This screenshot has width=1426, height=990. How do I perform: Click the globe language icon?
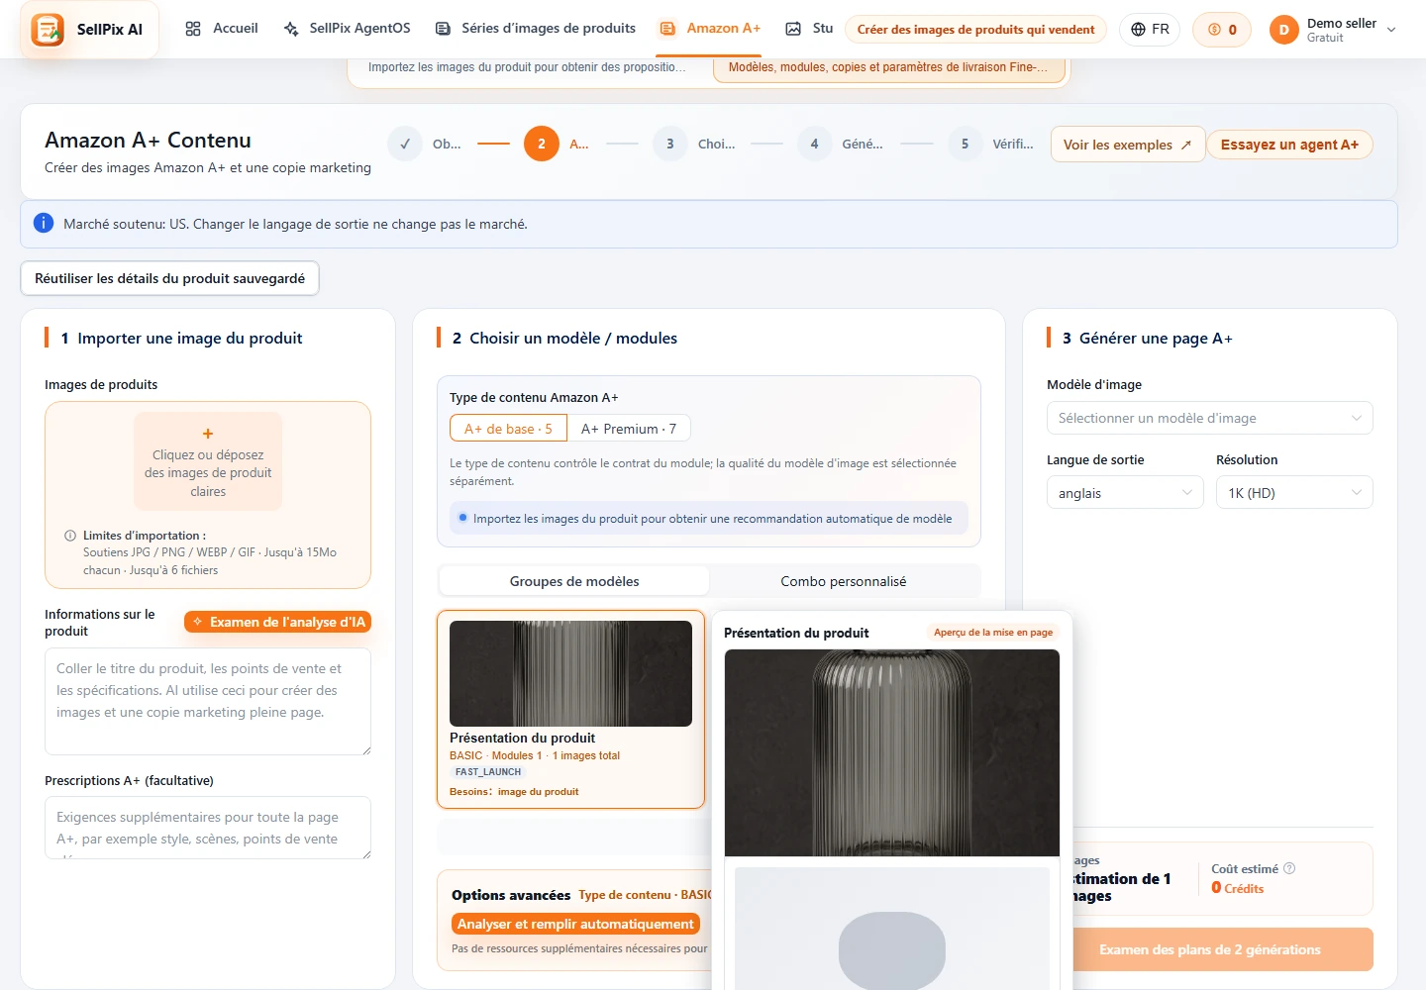tap(1139, 30)
